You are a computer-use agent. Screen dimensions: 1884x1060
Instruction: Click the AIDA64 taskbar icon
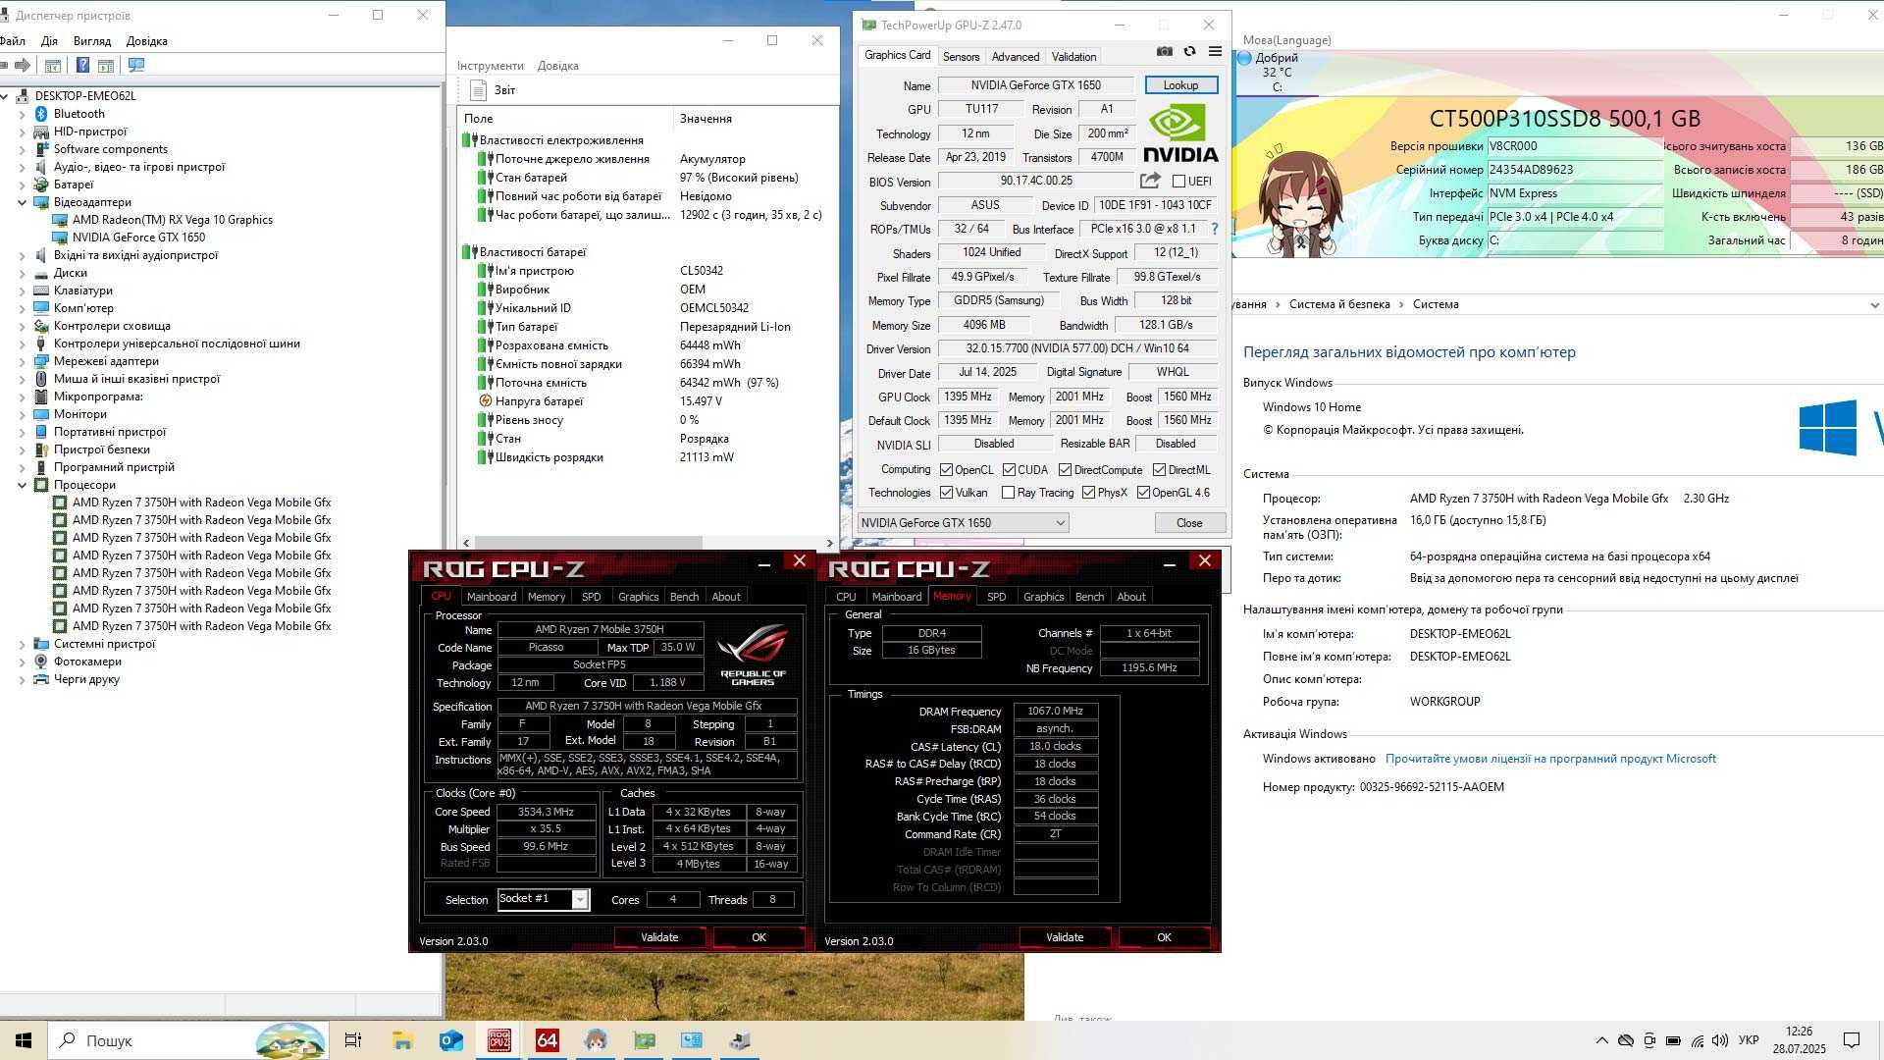click(x=547, y=1040)
